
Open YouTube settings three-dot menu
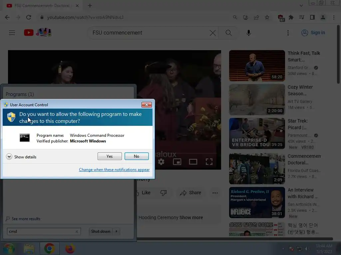pyautogui.click(x=288, y=33)
